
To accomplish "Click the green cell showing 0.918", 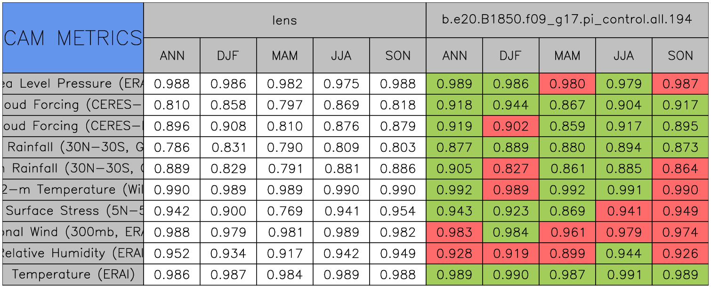I will click(x=454, y=105).
